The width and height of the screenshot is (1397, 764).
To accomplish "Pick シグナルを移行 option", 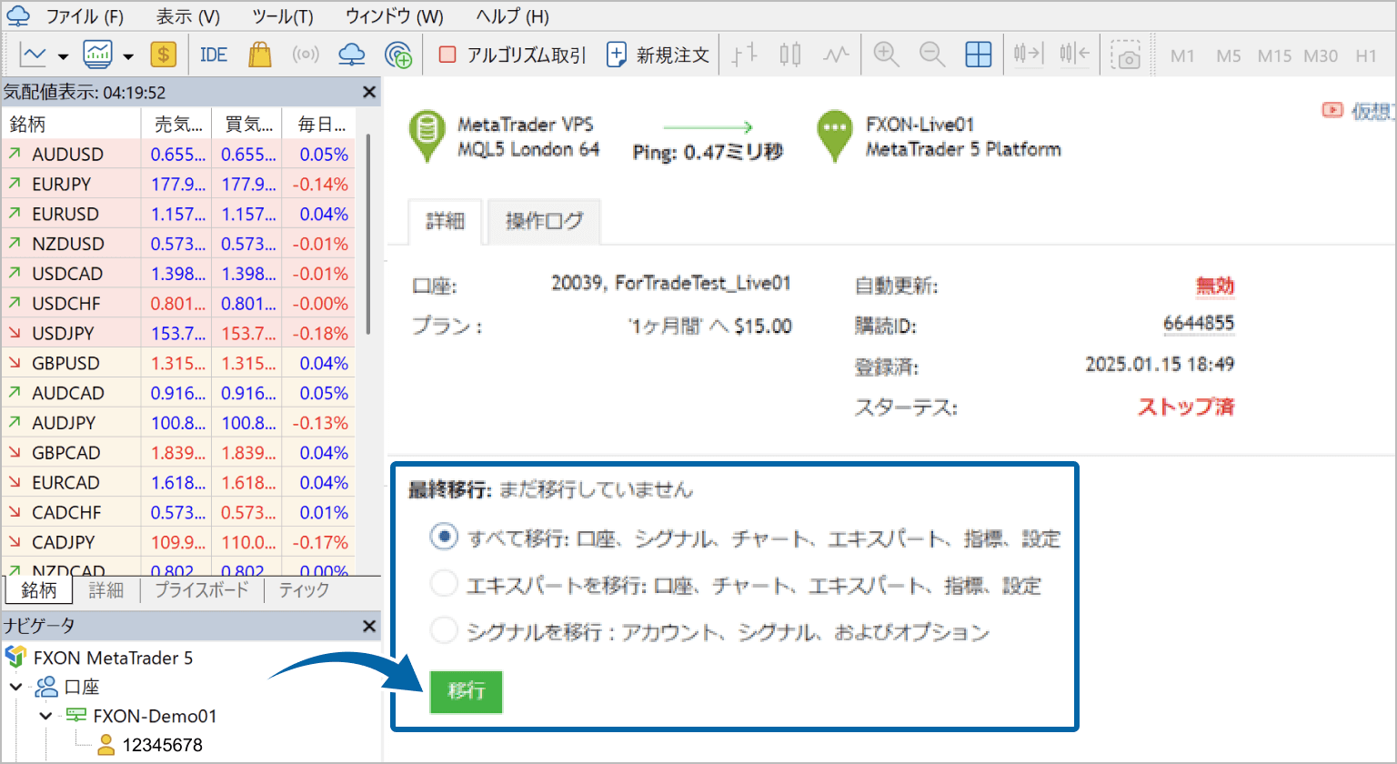I will [444, 629].
